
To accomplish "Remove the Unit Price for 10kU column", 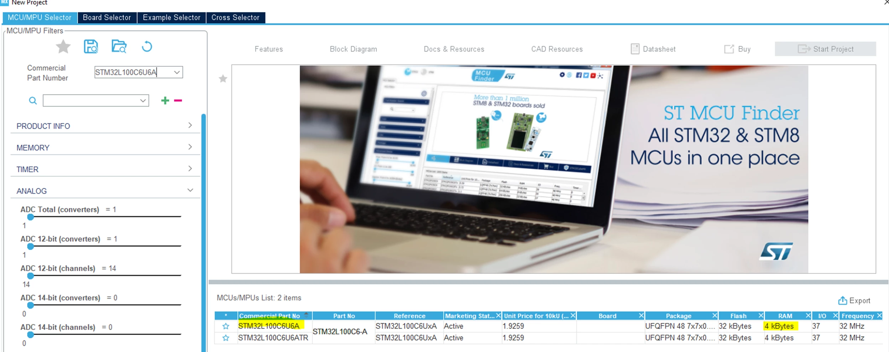I will (x=573, y=315).
